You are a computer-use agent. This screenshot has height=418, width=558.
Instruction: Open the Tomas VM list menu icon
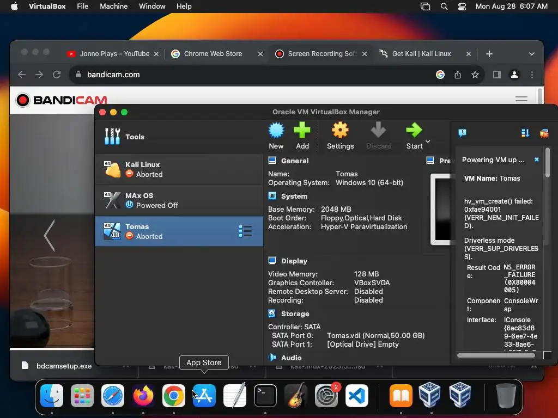(x=245, y=231)
